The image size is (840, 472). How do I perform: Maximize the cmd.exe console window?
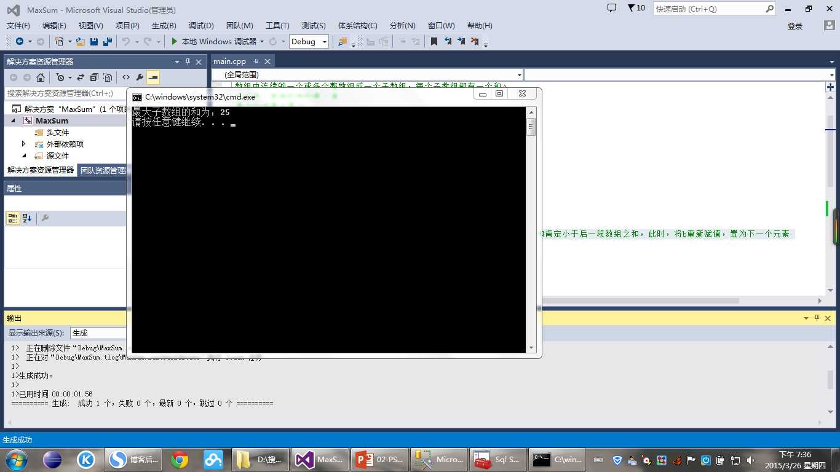coord(499,93)
